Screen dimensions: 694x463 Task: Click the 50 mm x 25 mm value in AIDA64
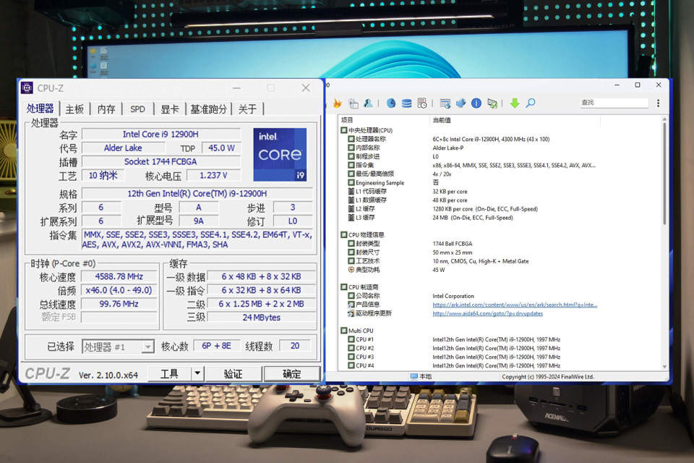tap(453, 252)
